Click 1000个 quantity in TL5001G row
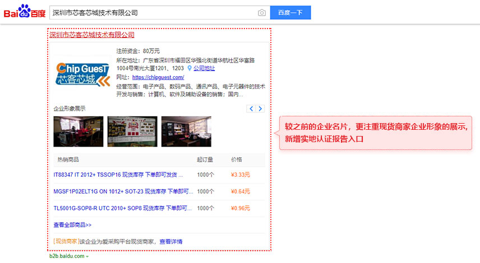Image resolution: width=480 pixels, height=263 pixels. (x=205, y=208)
